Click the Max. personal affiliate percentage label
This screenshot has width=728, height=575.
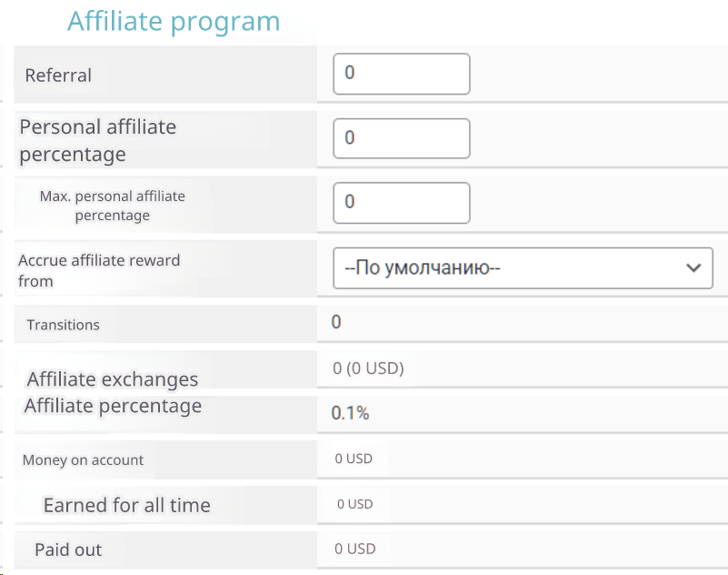pyautogui.click(x=112, y=206)
